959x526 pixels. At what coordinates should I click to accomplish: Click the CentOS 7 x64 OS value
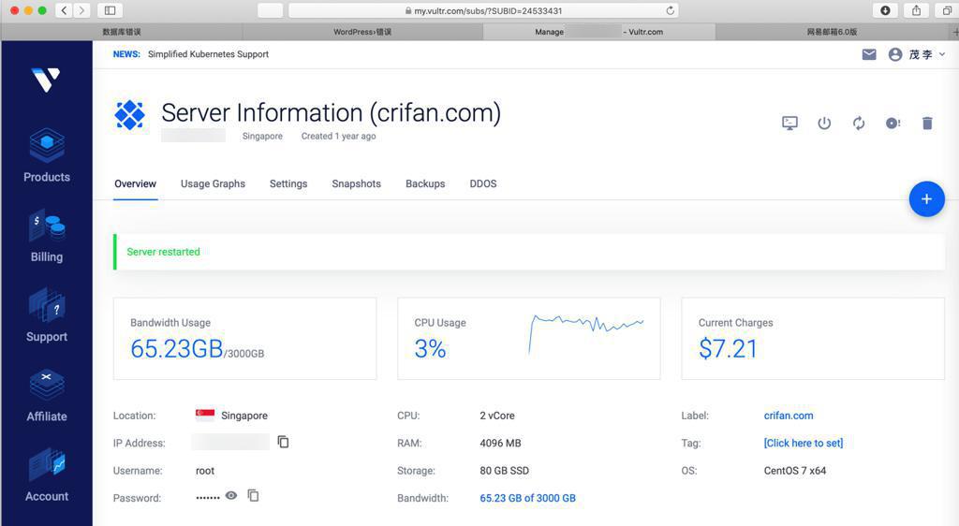(x=794, y=471)
